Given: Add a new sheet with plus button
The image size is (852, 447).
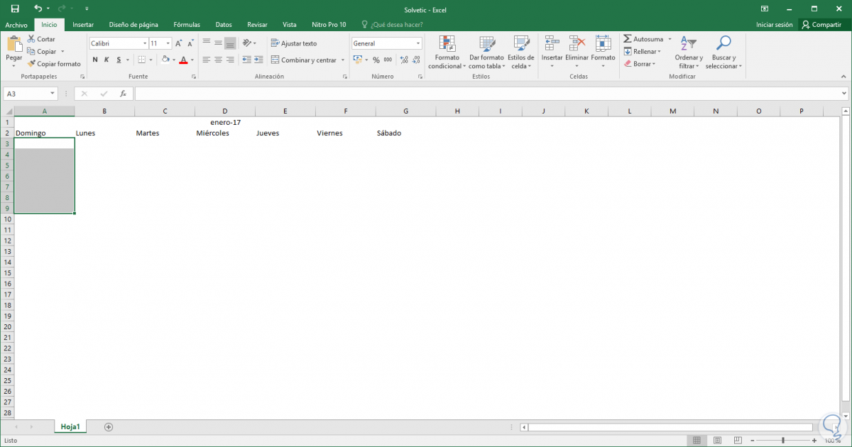Looking at the screenshot, I should [x=109, y=426].
